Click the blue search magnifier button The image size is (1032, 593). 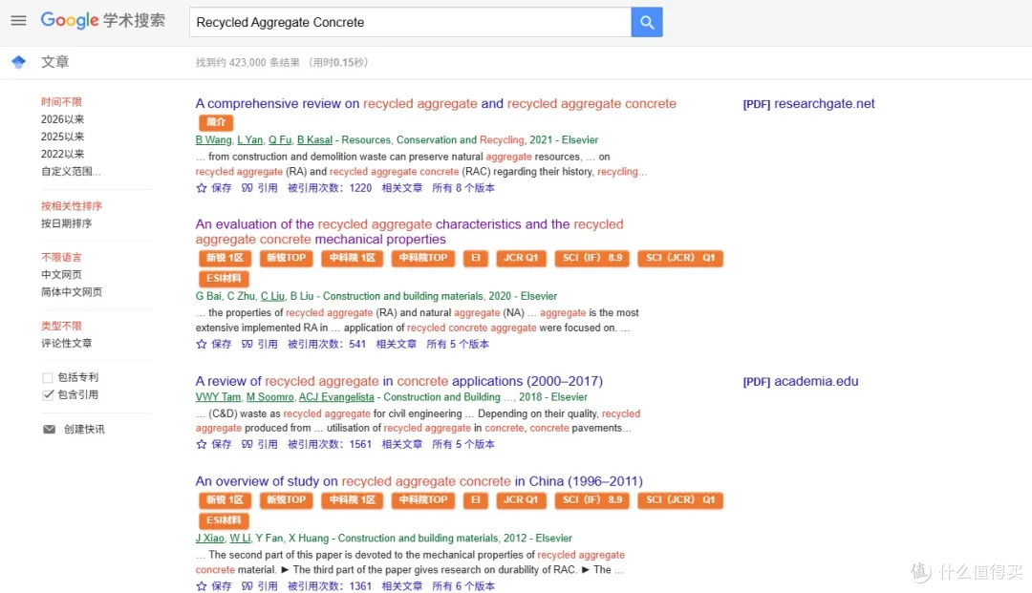click(x=646, y=22)
